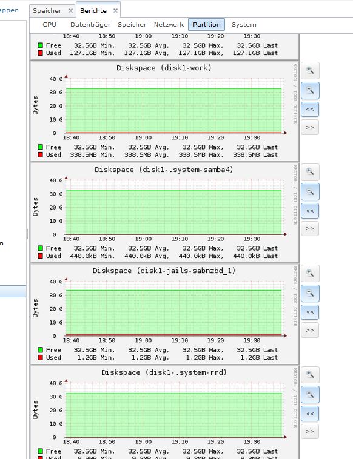
Task: Switch to the Speicher top tab
Action: tap(47, 10)
